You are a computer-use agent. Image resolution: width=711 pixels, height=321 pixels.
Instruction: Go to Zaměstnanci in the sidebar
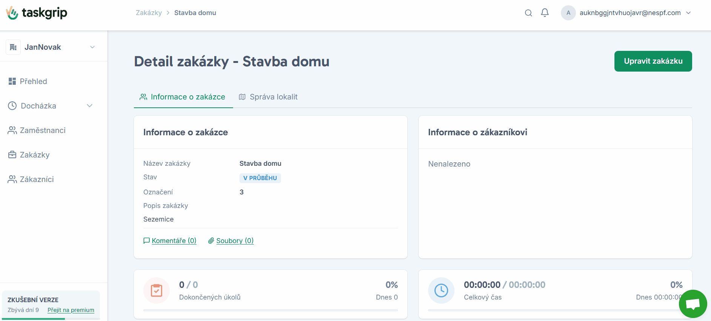(42, 130)
